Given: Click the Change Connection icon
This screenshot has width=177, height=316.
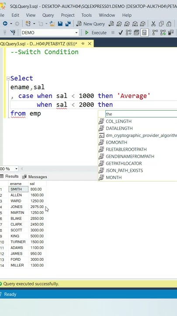Looking at the screenshot, I should (x=13, y=32).
